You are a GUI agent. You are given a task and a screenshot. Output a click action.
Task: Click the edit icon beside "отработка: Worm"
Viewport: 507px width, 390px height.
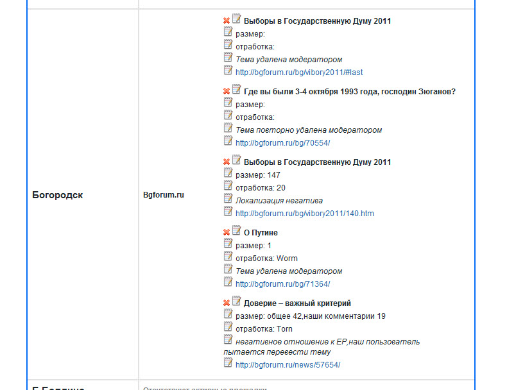228,257
